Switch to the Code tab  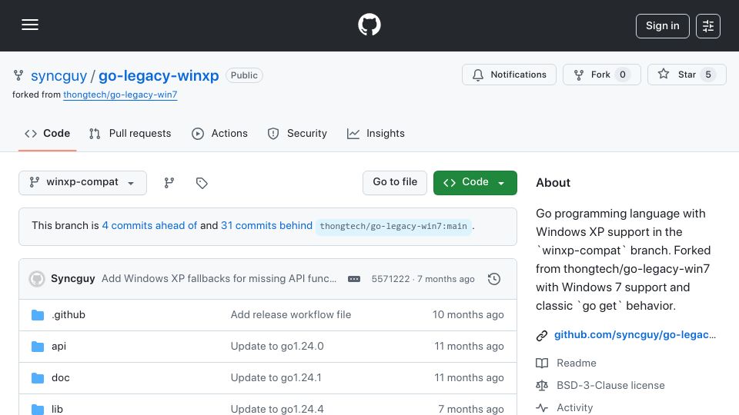[x=47, y=134]
